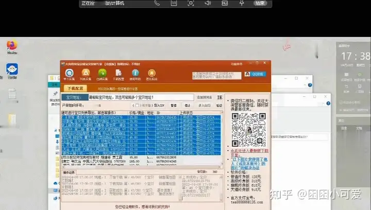Click the phone call icon in remote bar

(x=157, y=3)
